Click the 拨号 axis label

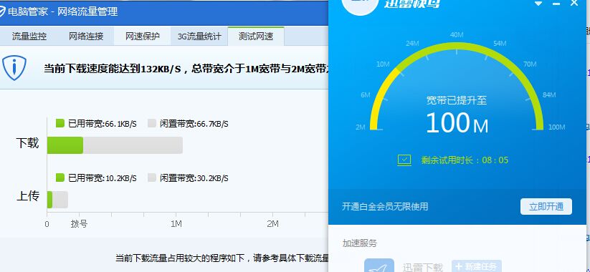point(79,224)
